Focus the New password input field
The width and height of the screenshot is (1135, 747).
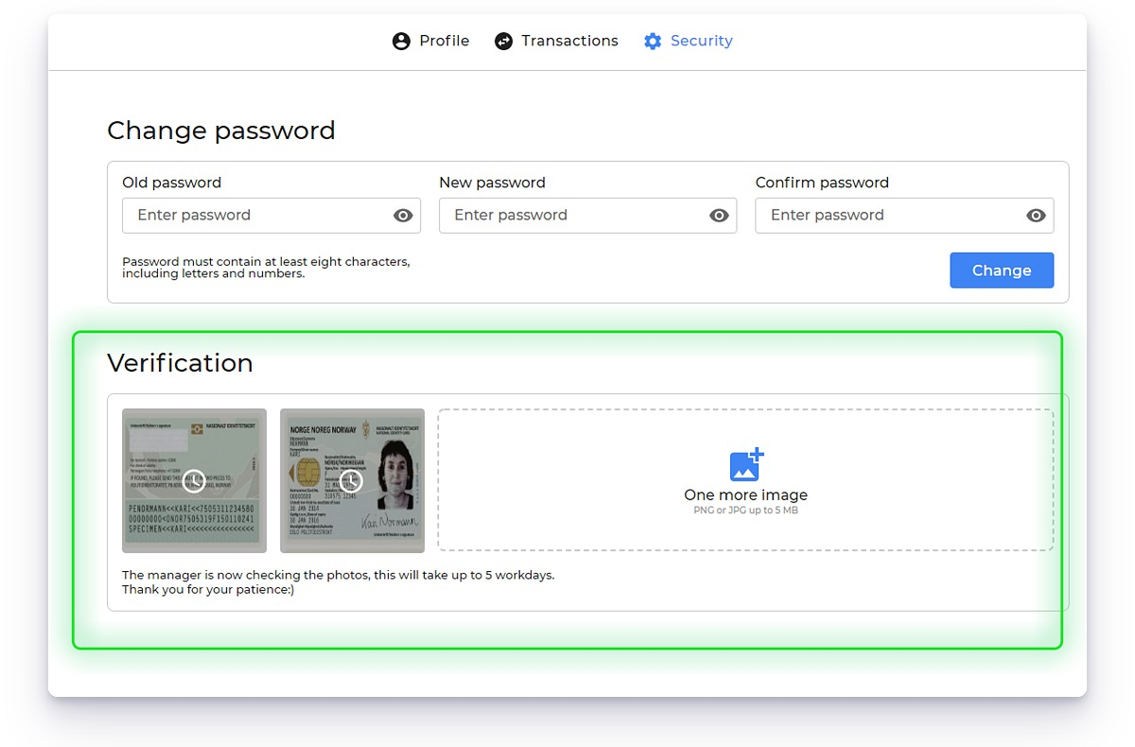[x=588, y=216]
